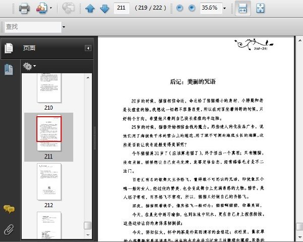Viewport: 303px width, 242px height.
Task: Open the search box dropdown arrow
Action: click(64, 27)
